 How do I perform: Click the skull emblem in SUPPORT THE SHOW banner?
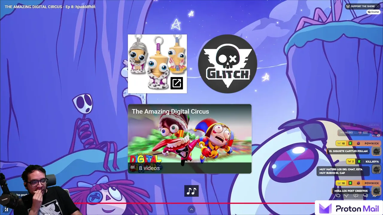click(x=348, y=6)
